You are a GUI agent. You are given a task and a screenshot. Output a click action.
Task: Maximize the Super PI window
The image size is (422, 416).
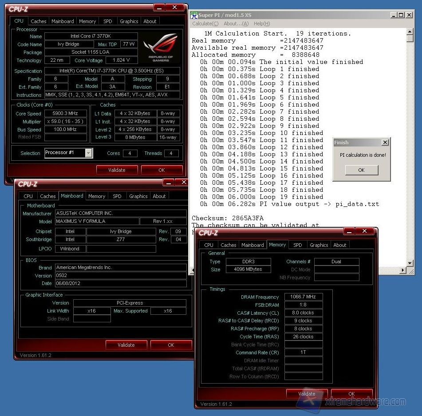coord(401,15)
